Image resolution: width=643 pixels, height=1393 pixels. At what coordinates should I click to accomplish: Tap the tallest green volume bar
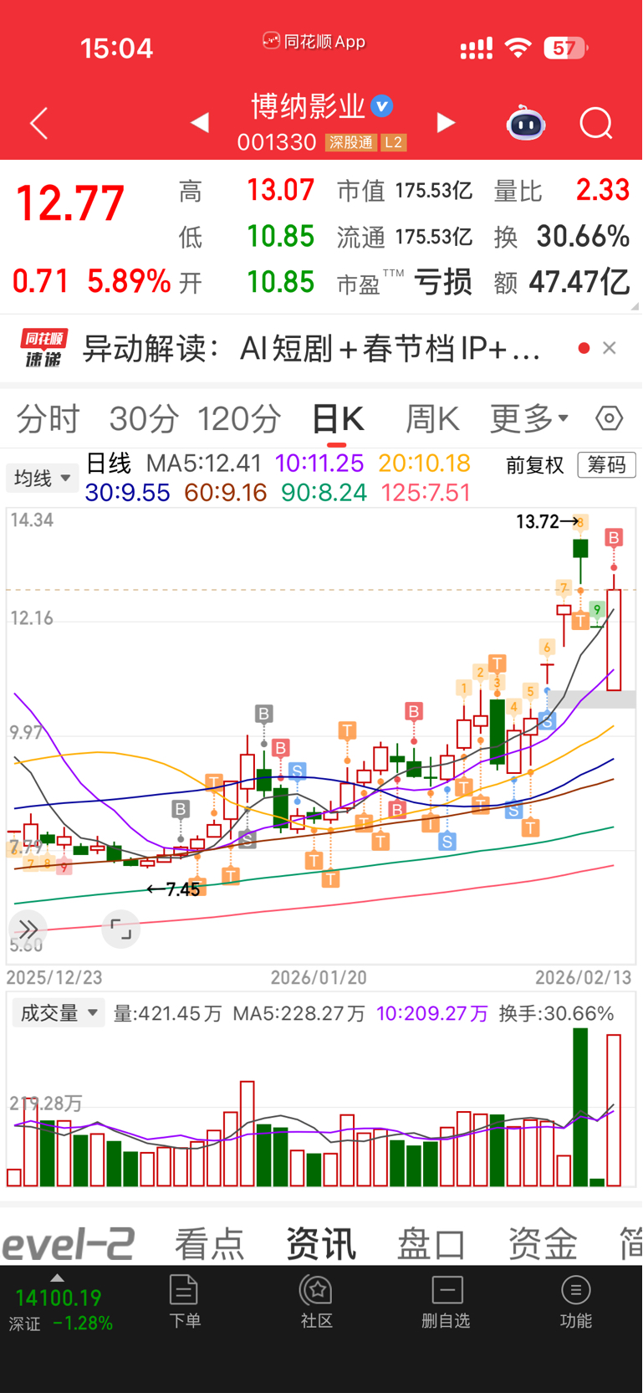580,1107
